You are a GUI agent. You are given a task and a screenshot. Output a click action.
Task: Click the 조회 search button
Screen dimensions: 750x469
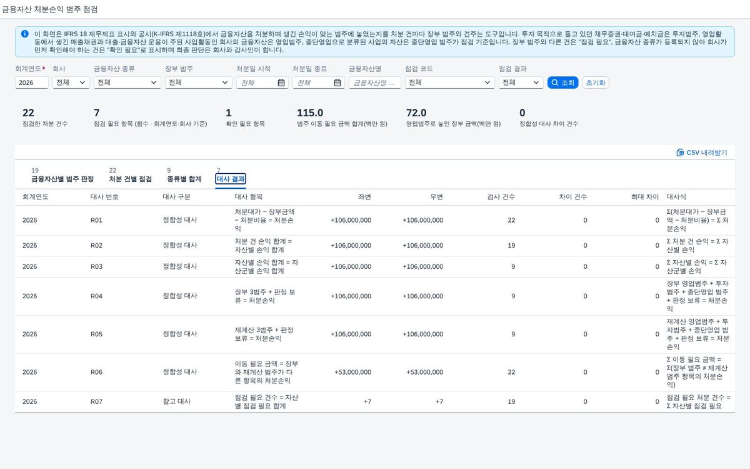point(562,83)
